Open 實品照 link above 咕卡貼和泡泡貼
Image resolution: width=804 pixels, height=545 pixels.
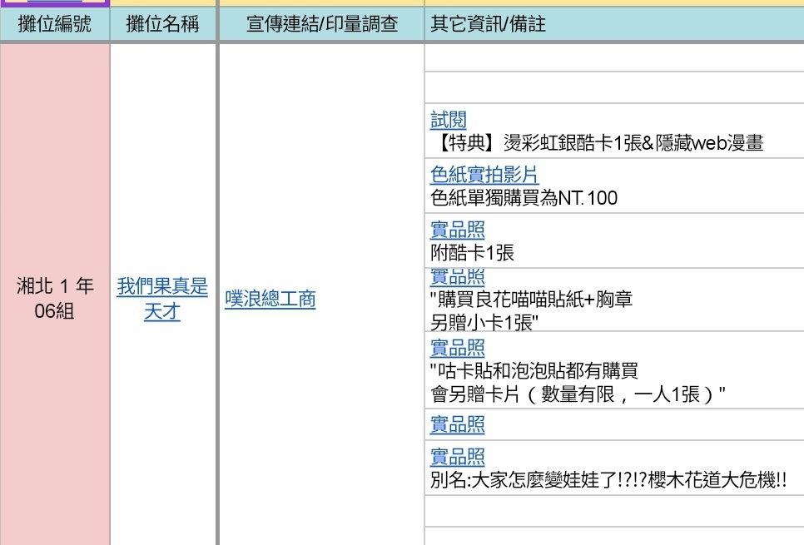tap(458, 348)
